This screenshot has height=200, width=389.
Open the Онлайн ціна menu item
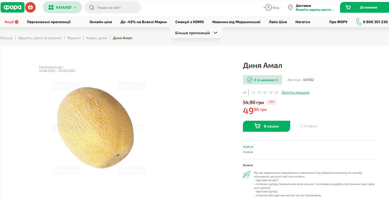pyautogui.click(x=101, y=22)
